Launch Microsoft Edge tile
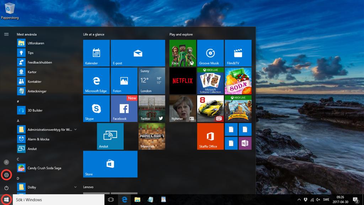This screenshot has height=205, width=364. (96, 81)
